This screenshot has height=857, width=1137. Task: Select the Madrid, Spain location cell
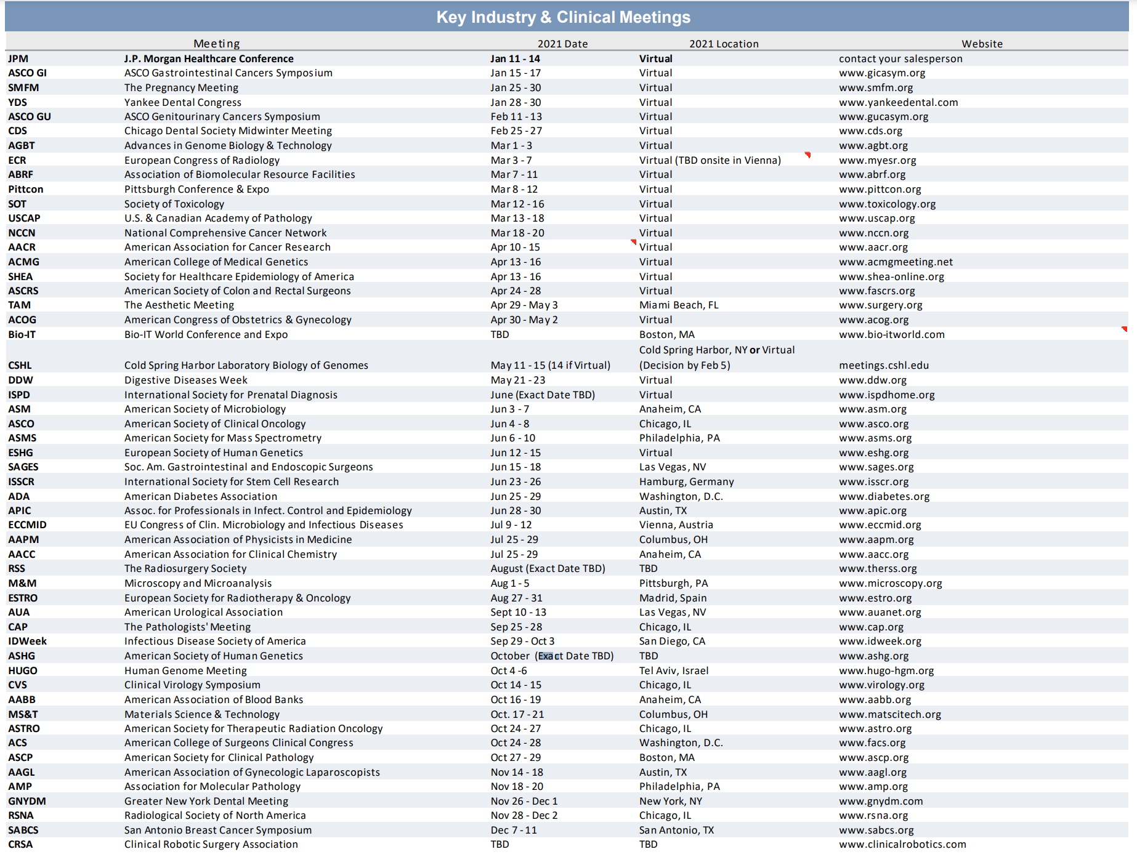673,598
